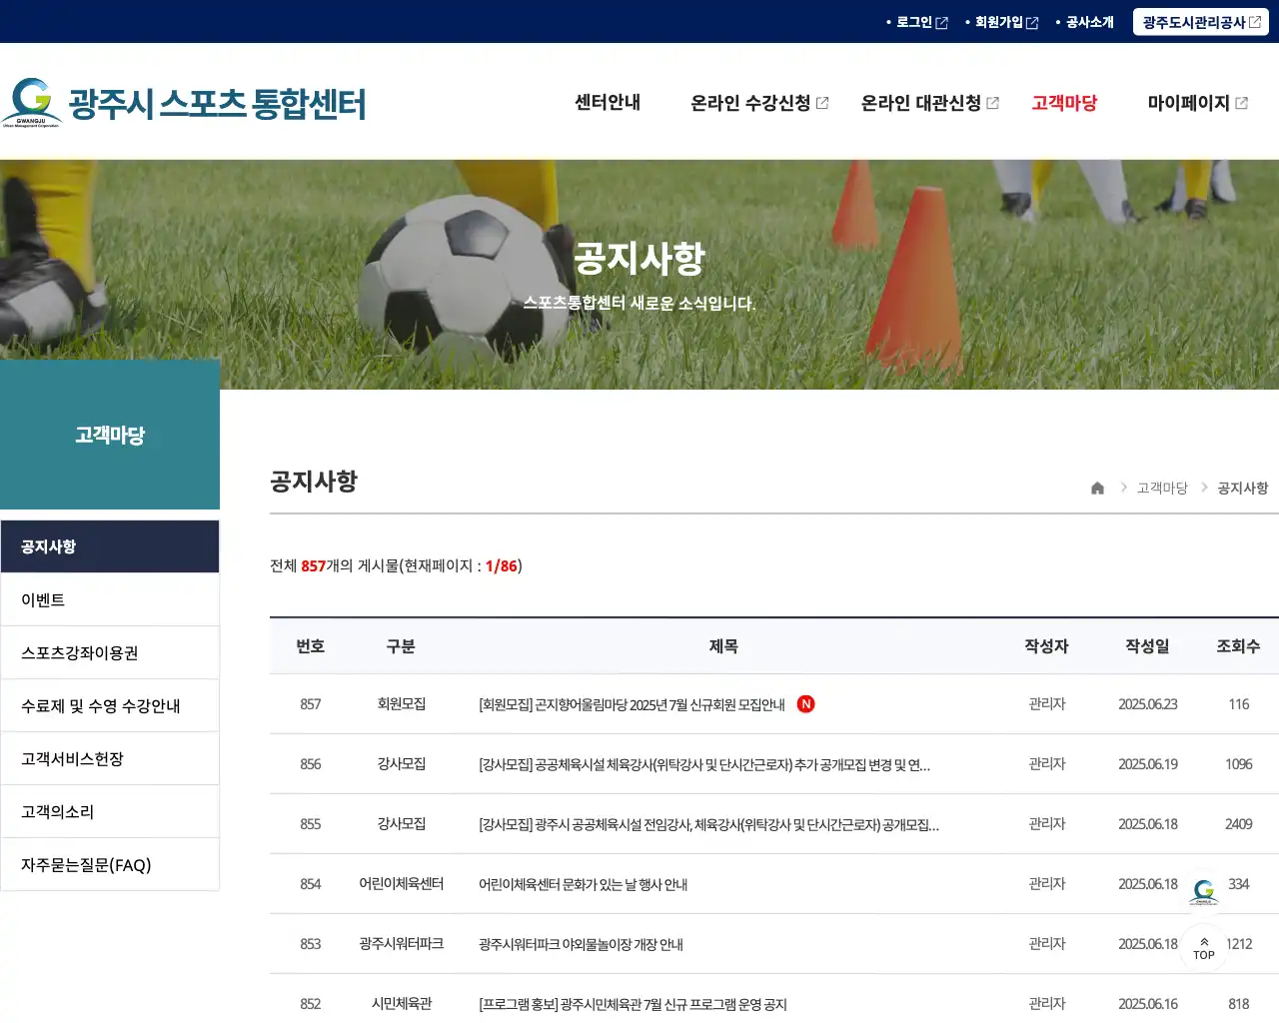Click the 번호 column header
The width and height of the screenshot is (1279, 1023).
tap(311, 646)
